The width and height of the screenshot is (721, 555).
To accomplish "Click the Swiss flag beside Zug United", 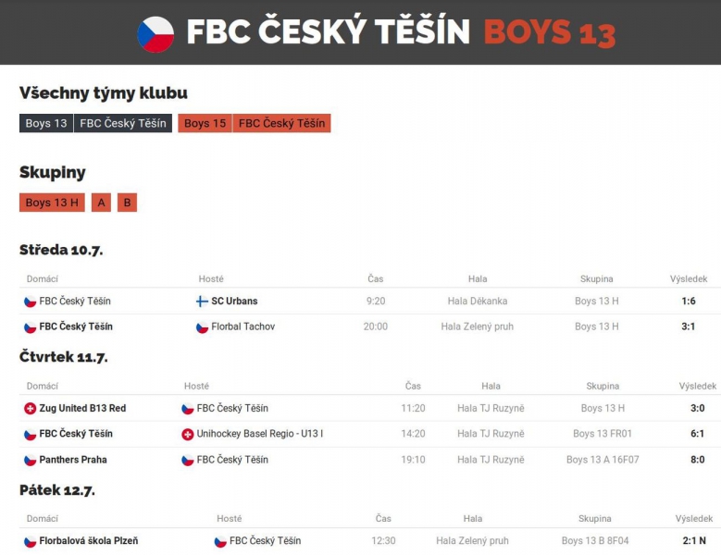I will [x=30, y=409].
